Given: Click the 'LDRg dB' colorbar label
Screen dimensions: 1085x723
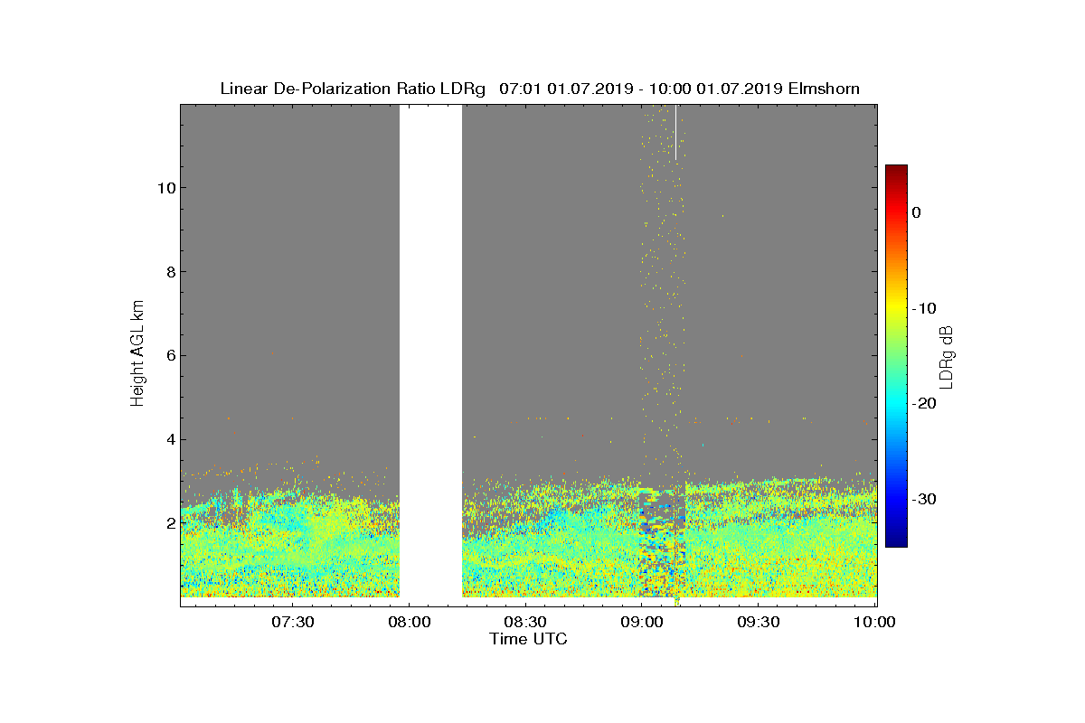Looking at the screenshot, I should [947, 356].
